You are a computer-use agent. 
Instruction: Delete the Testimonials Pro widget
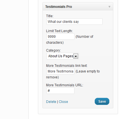51,102
